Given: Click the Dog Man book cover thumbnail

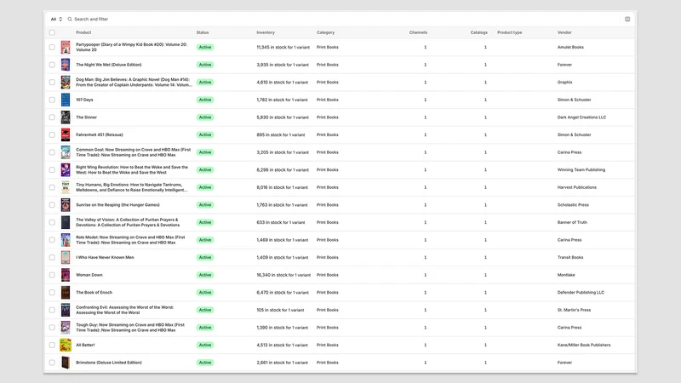Looking at the screenshot, I should [x=66, y=82].
